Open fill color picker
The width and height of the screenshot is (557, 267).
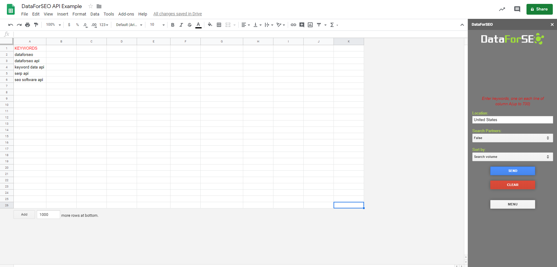210,25
